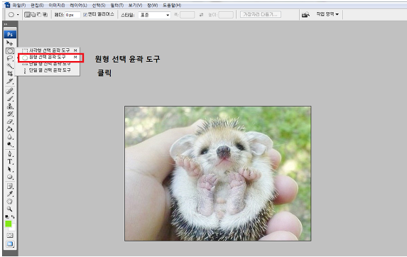Open the 창(W) menu
The height and width of the screenshot is (257, 407).
[x=153, y=5]
